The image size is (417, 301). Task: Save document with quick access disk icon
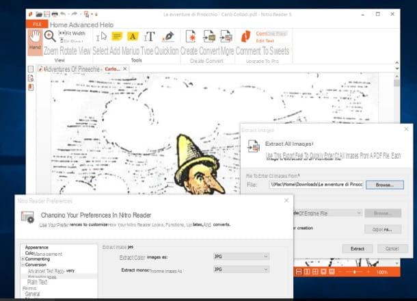(46, 14)
